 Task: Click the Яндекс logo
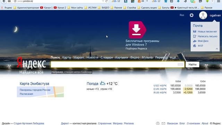(x=31, y=63)
